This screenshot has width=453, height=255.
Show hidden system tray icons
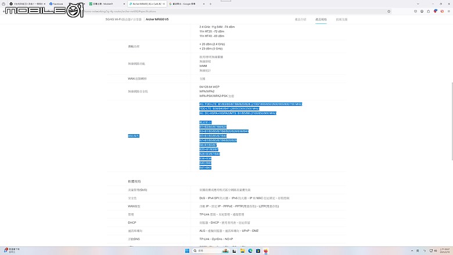pyautogui.click(x=412, y=251)
